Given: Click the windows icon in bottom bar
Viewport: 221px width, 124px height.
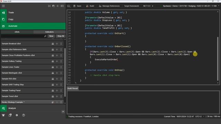Looking at the screenshot, I should point(10,115).
